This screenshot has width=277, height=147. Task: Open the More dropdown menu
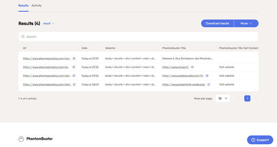click(x=246, y=23)
